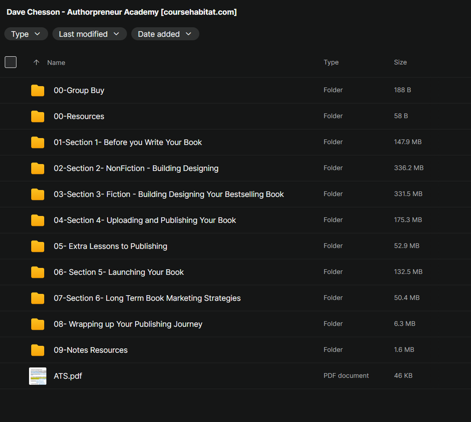Click the 46 KB size value
Screen dimensions: 471x422
pyautogui.click(x=403, y=376)
